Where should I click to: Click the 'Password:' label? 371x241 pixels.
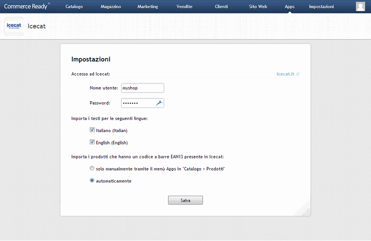pyautogui.click(x=100, y=103)
